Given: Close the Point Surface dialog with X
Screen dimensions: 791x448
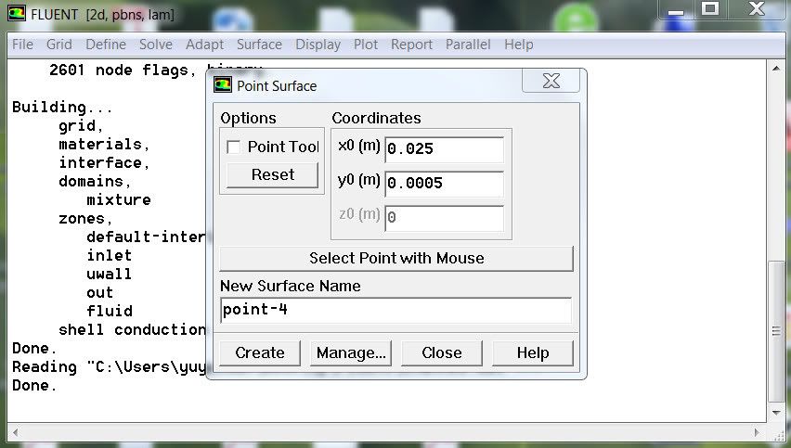Looking at the screenshot, I should tap(551, 82).
